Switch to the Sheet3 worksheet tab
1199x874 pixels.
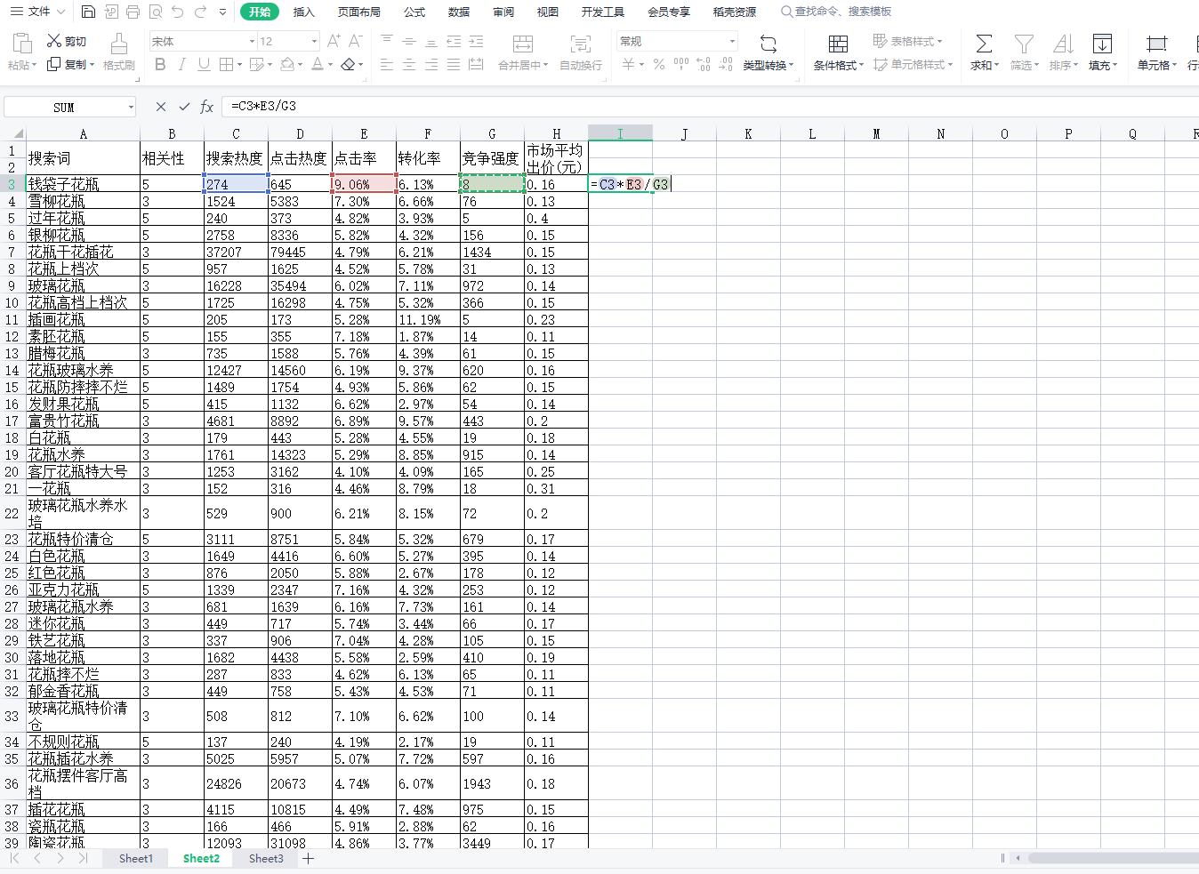click(266, 858)
